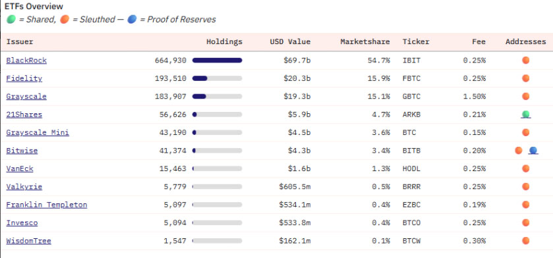Image resolution: width=553 pixels, height=258 pixels.
Task: Select Fidelity's orange address icon
Action: (526, 78)
